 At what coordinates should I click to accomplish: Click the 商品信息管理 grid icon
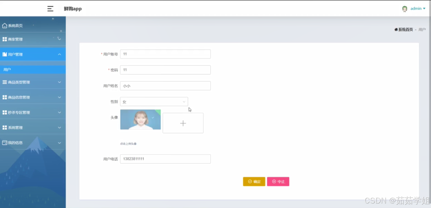tap(5, 97)
